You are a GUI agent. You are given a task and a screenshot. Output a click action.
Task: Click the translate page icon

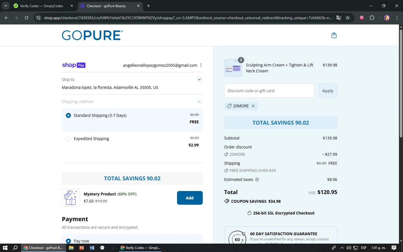coord(339,18)
